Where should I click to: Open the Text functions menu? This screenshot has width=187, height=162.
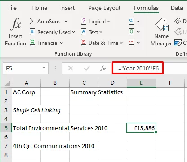(91, 32)
